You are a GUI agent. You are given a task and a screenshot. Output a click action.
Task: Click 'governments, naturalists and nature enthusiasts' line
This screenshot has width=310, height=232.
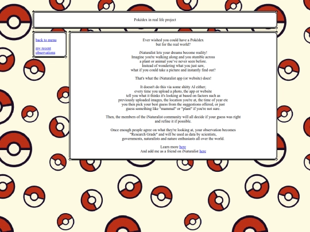pos(173,139)
